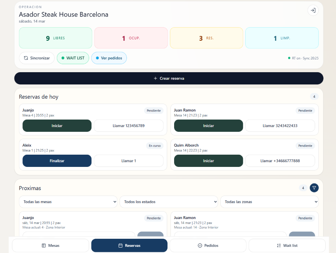
Task: Click Llamar 123456789 for Juanjo
Action: pyautogui.click(x=129, y=126)
